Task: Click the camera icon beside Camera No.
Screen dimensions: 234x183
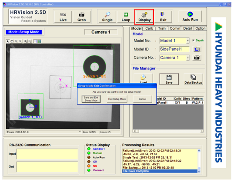Action: pyautogui.click(x=197, y=58)
